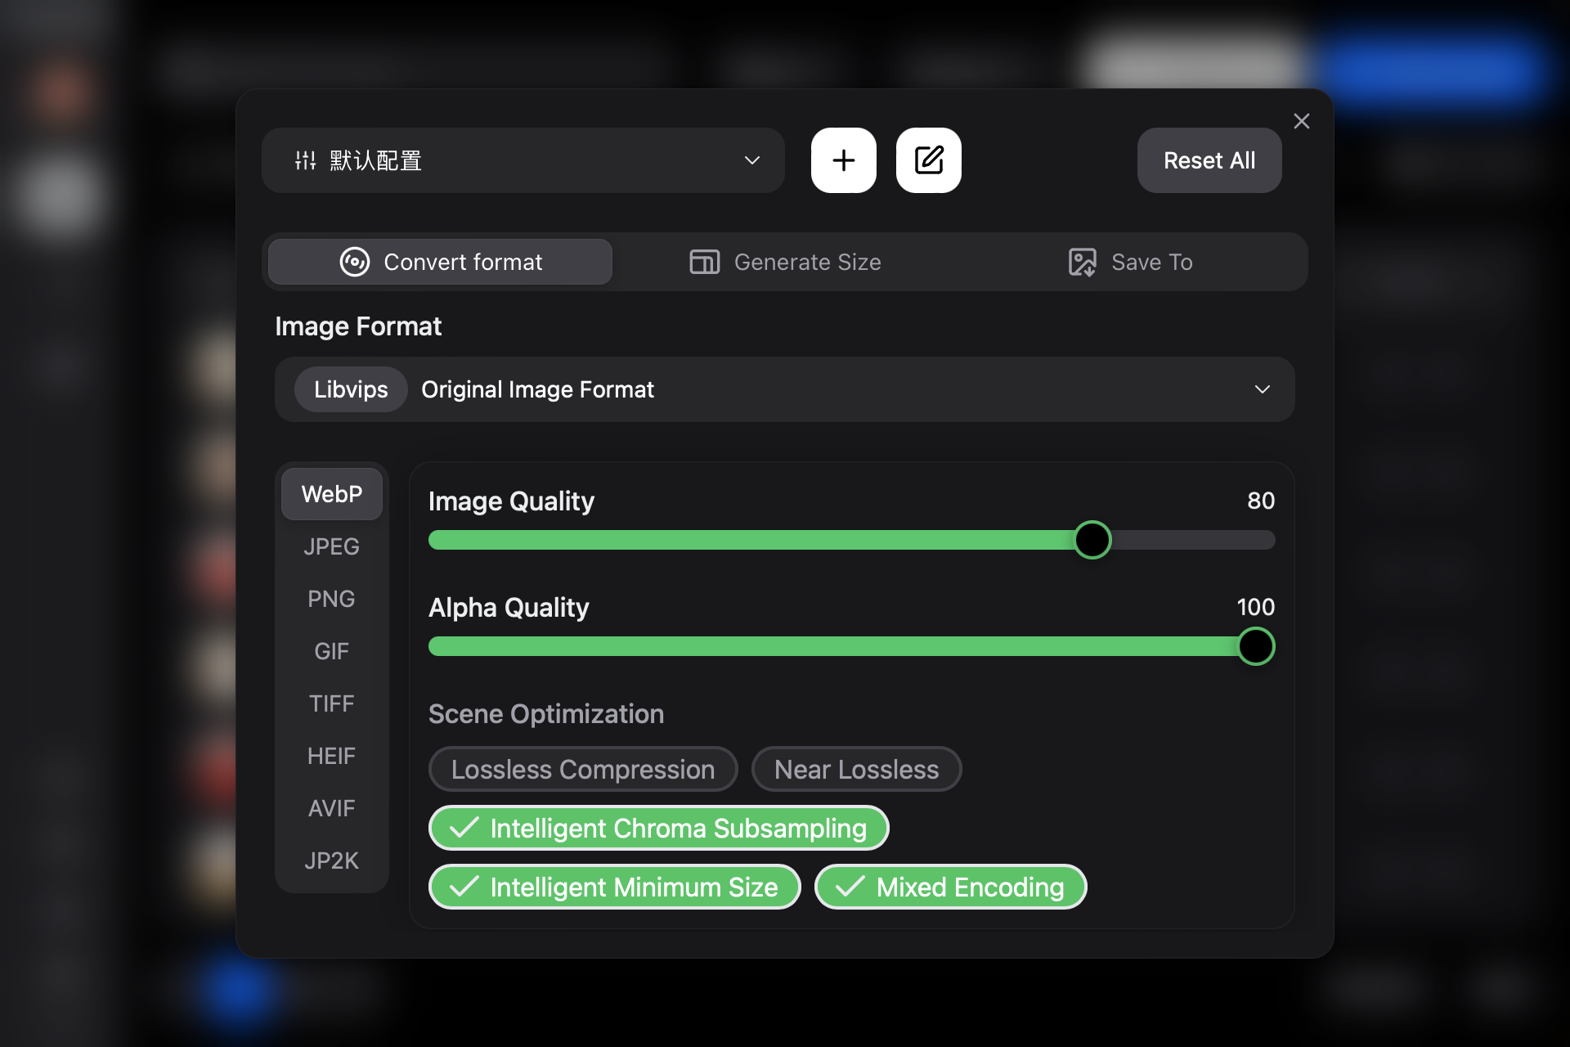The width and height of the screenshot is (1570, 1047).
Task: Click the Convert format circular icon
Action: tap(354, 262)
